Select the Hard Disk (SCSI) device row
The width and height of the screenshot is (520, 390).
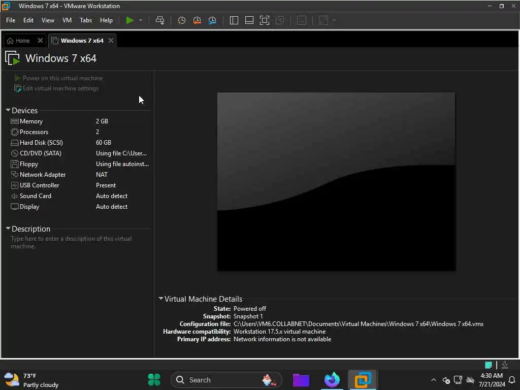coord(80,143)
